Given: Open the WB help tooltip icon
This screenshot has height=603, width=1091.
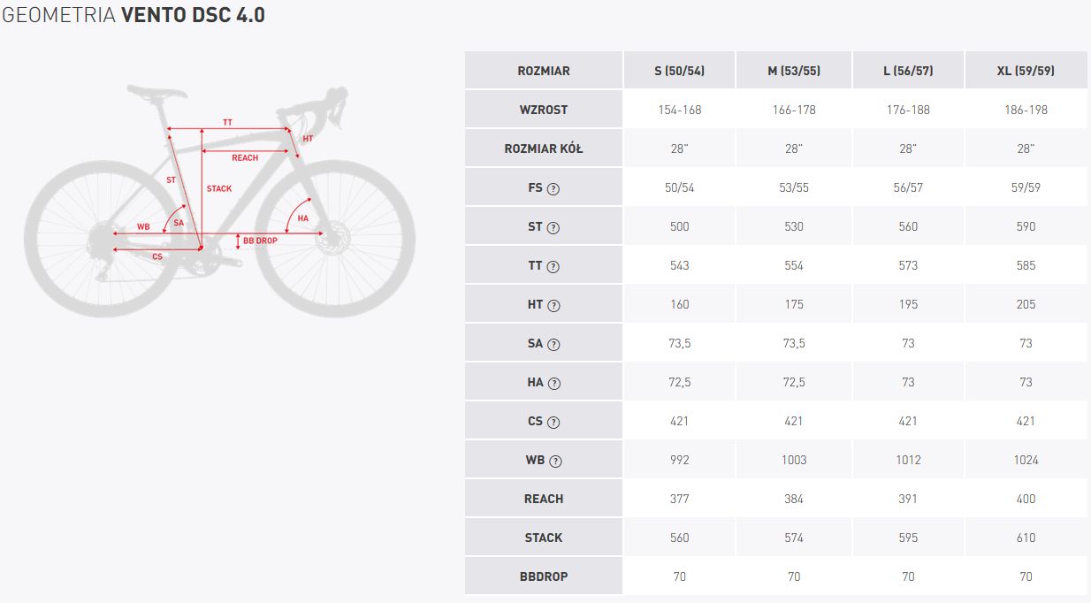Looking at the screenshot, I should (556, 461).
